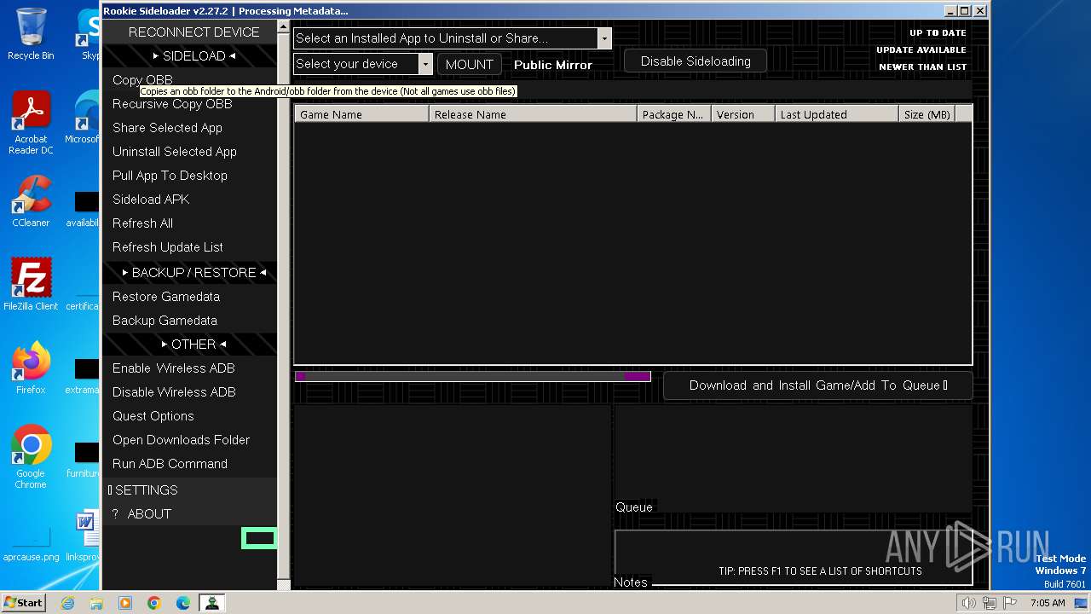Open CCleaner desktop shortcut
The image size is (1091, 614).
31,201
